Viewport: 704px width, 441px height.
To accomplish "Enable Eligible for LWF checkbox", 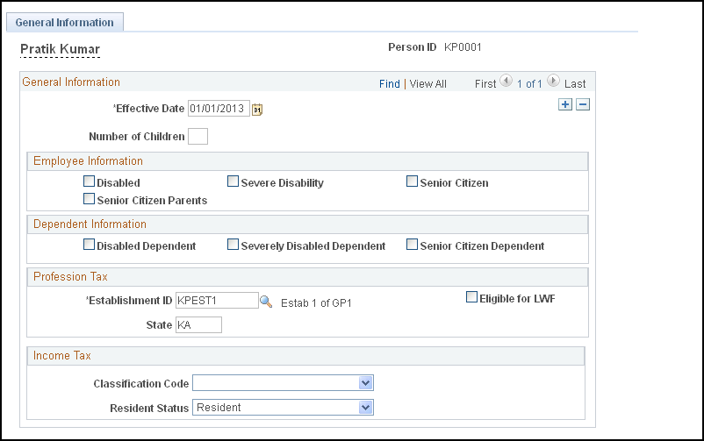I will click(471, 297).
